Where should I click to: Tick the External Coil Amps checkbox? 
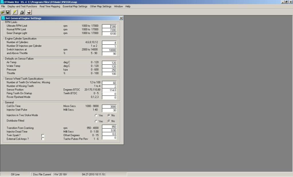tap(43, 139)
